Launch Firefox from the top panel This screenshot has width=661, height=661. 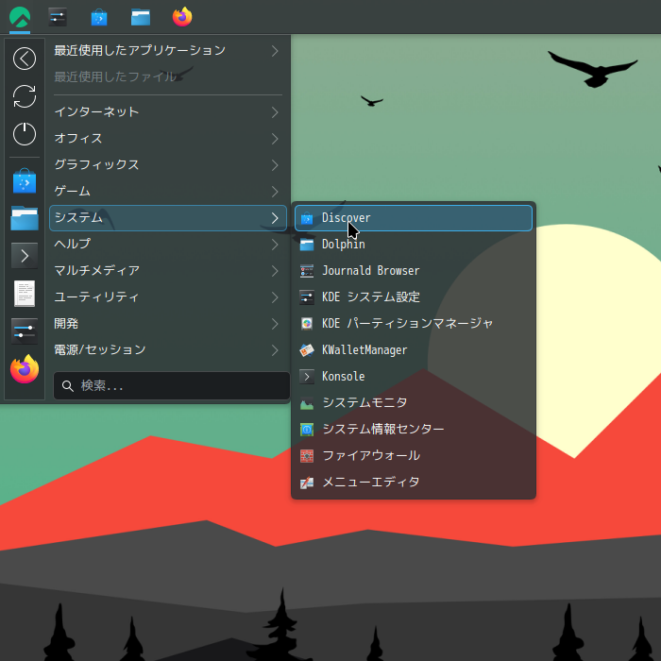[x=182, y=17]
